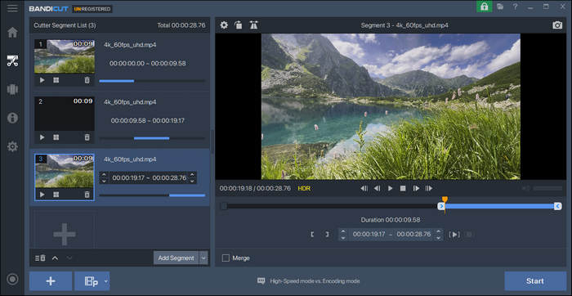The image size is (572, 296).
Task: Step back one frame
Action: (x=378, y=188)
